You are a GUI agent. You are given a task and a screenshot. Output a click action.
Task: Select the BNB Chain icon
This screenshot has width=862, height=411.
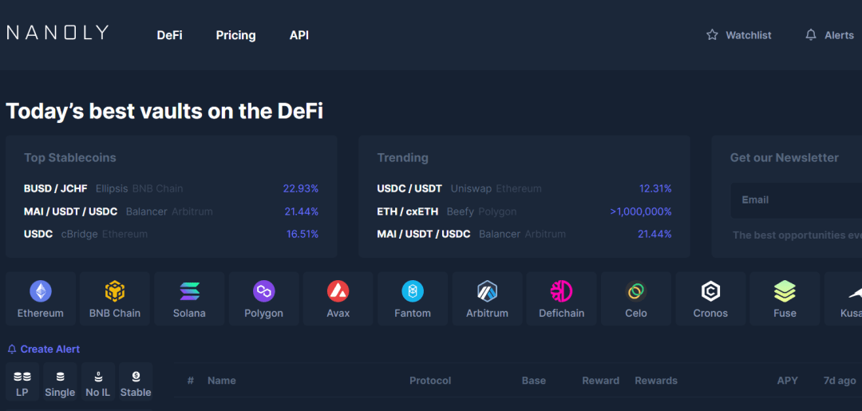coord(115,291)
